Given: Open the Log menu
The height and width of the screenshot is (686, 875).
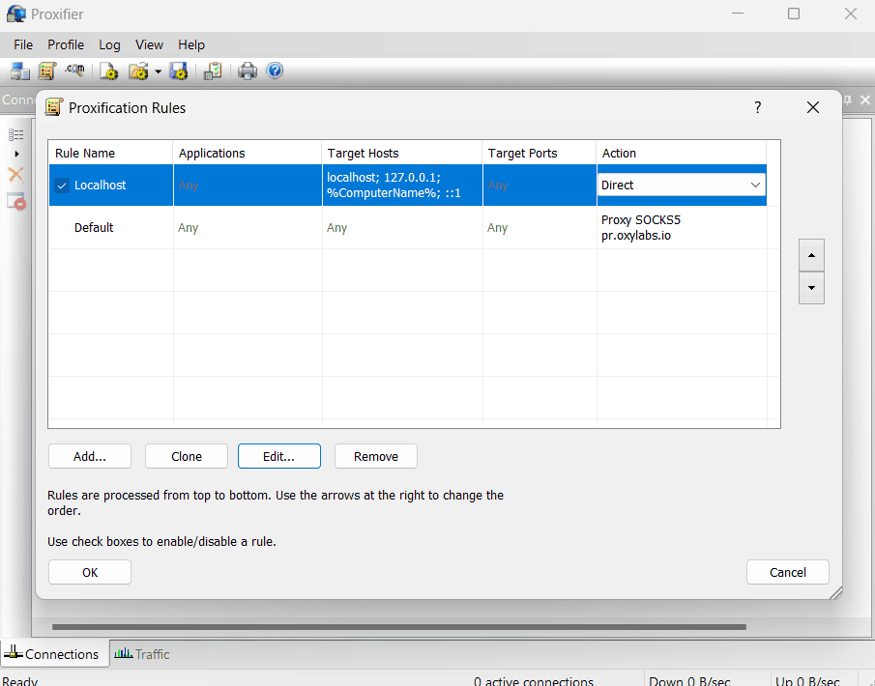Looking at the screenshot, I should pyautogui.click(x=109, y=44).
